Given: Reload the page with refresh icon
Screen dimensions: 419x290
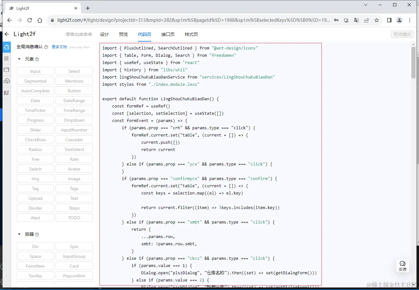Looking at the screenshot, I should (x=30, y=20).
